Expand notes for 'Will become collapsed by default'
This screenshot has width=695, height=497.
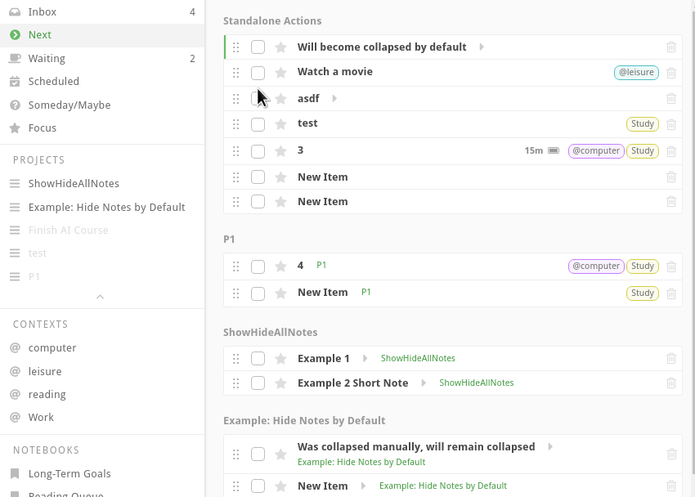(x=482, y=47)
